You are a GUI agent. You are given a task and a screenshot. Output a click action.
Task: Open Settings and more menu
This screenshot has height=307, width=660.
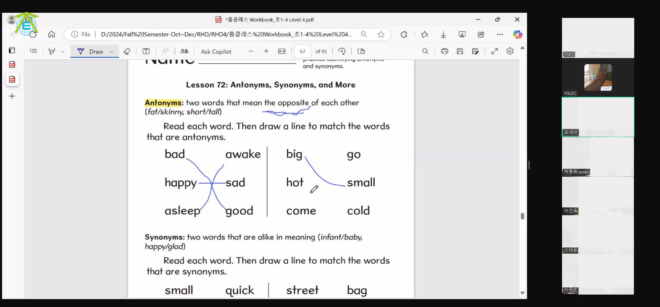(x=500, y=34)
